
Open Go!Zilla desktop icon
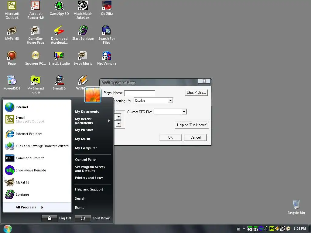pyautogui.click(x=107, y=8)
